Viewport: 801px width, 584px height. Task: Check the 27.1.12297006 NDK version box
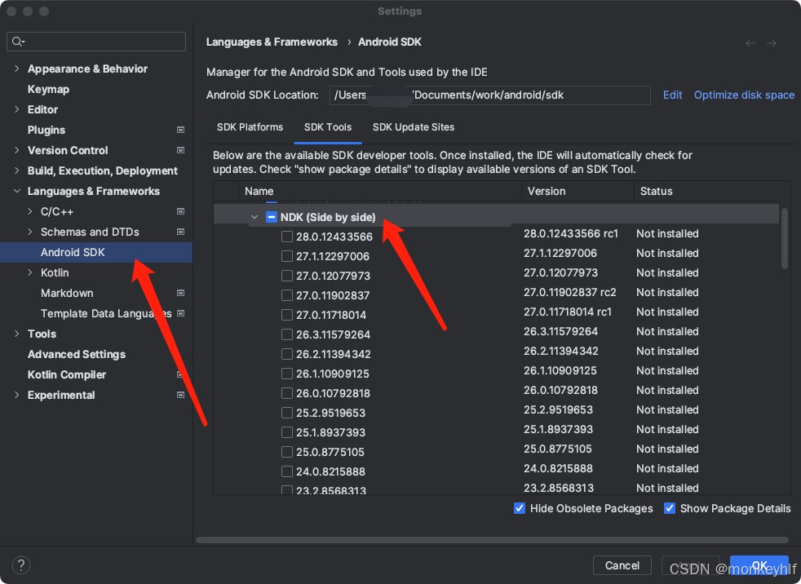coord(287,256)
